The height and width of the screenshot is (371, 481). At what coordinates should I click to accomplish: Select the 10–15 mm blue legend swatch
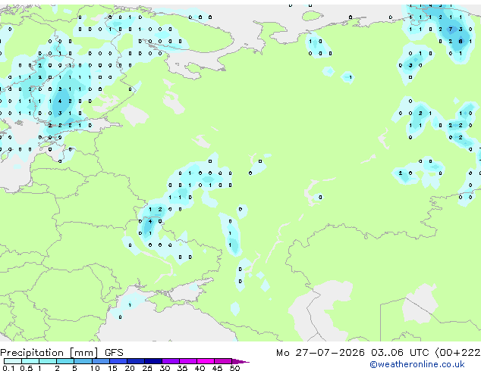pos(100,361)
